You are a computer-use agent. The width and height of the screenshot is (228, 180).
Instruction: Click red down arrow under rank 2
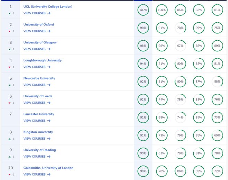point(10,31)
